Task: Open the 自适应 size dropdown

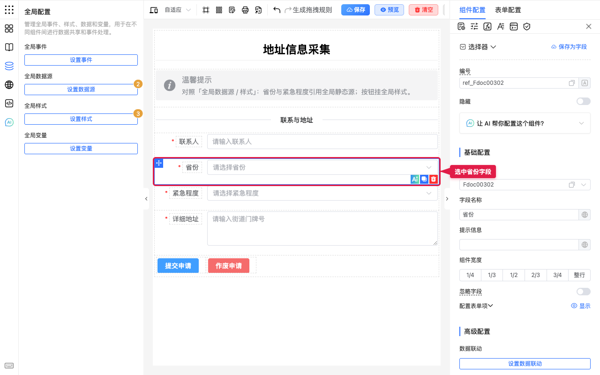Action: click(x=178, y=10)
